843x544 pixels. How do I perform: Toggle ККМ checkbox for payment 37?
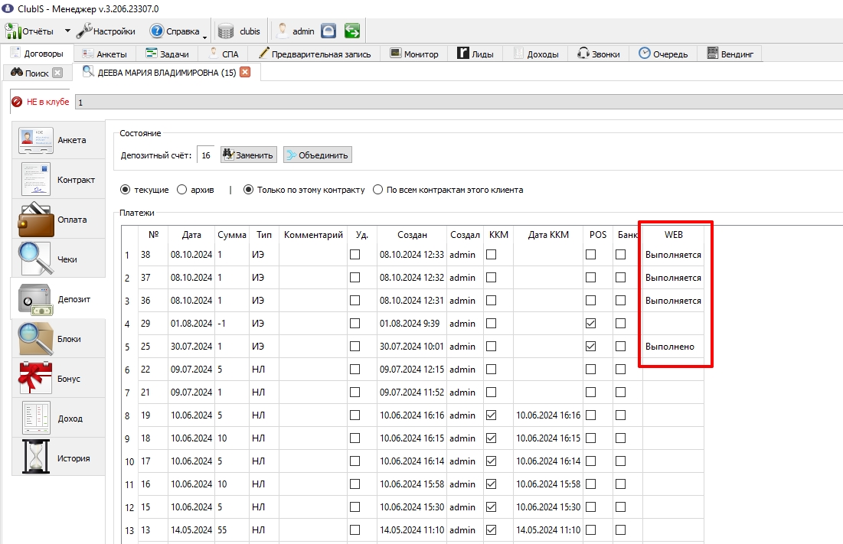pyautogui.click(x=491, y=277)
